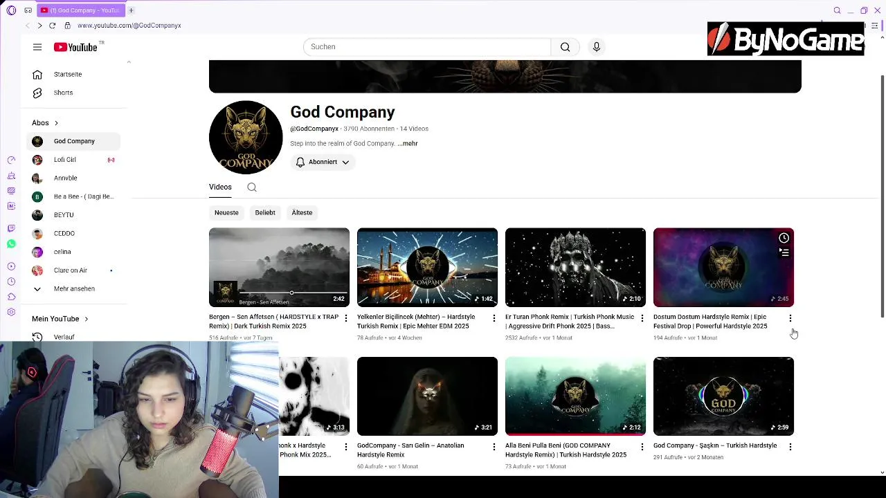Open Be a Bee subscription channel
The image size is (886, 498).
click(x=74, y=196)
